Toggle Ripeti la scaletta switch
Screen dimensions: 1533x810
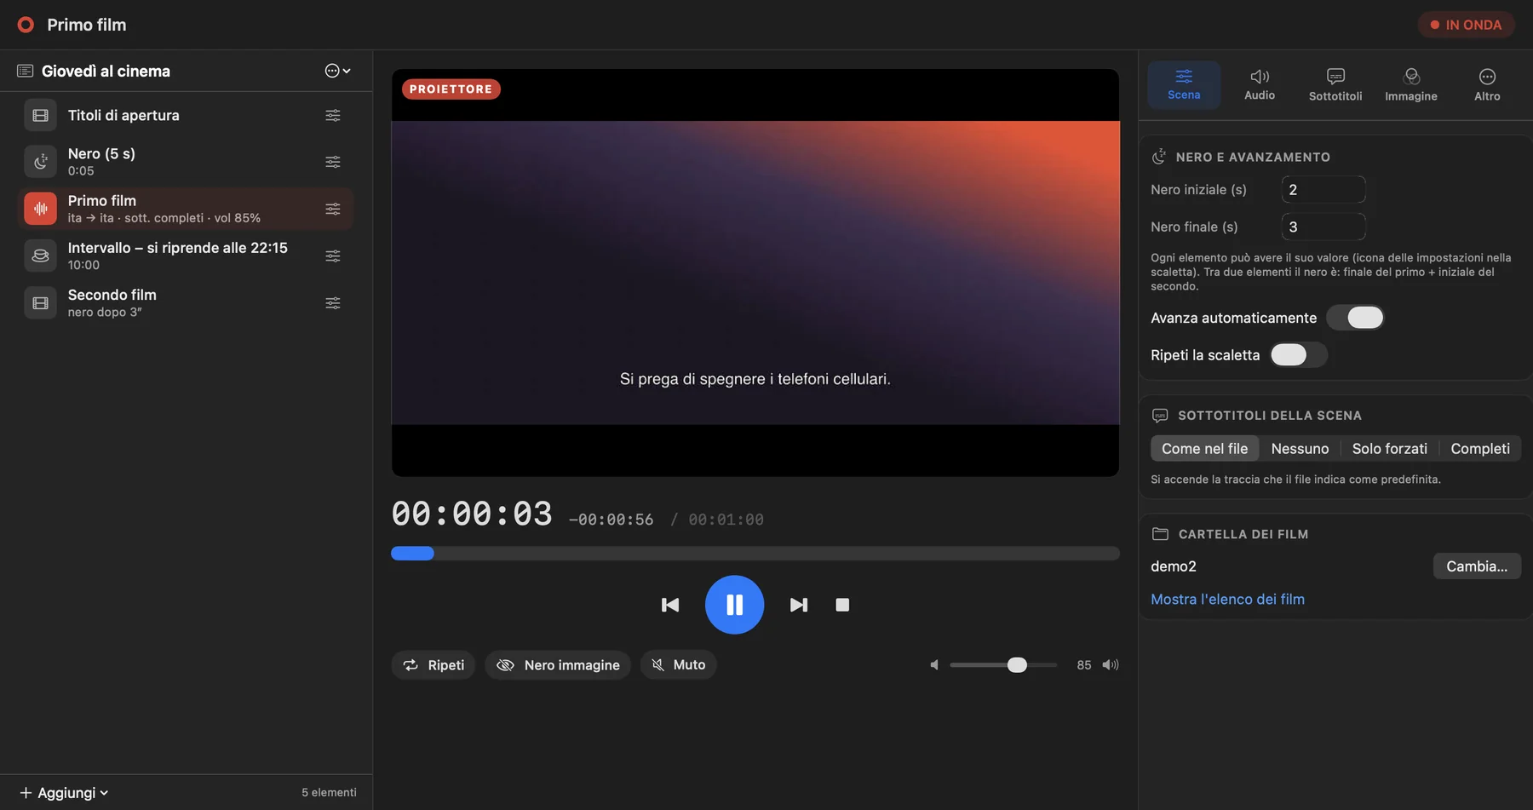[1299, 355]
